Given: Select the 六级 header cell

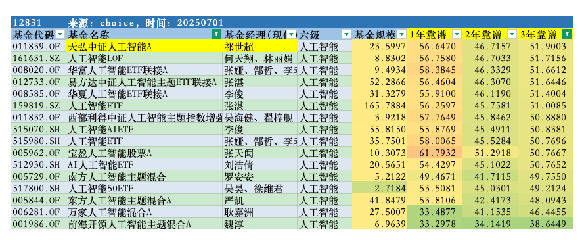Looking at the screenshot, I should 325,35.
